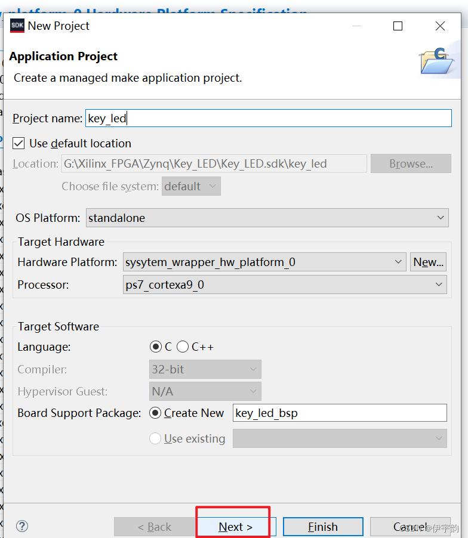Open the Choose file system dropdown
This screenshot has height=538, width=468.
coord(191,186)
